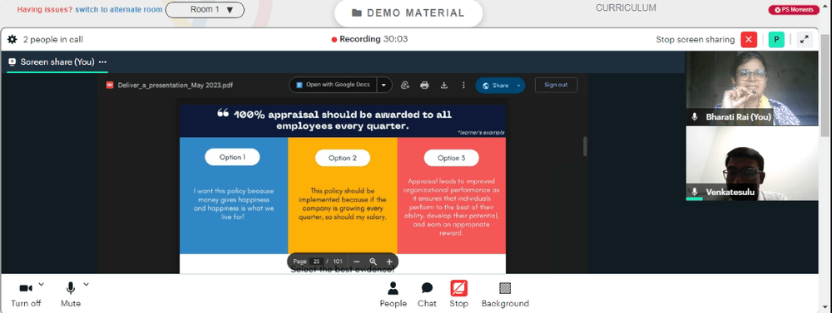
Task: Zoom in the PDF page
Action: 389,262
